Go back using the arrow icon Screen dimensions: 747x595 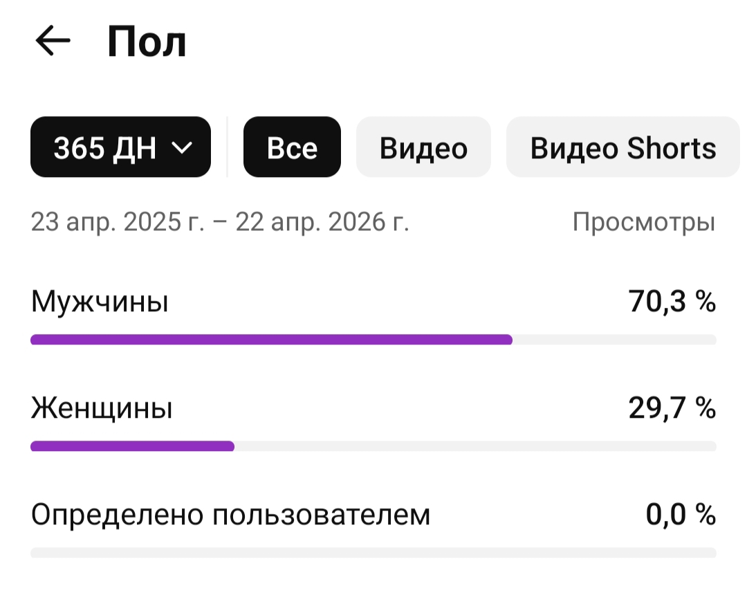click(53, 42)
